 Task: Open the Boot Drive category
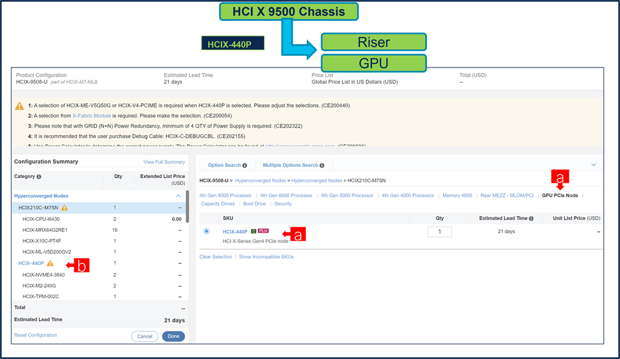pos(254,204)
